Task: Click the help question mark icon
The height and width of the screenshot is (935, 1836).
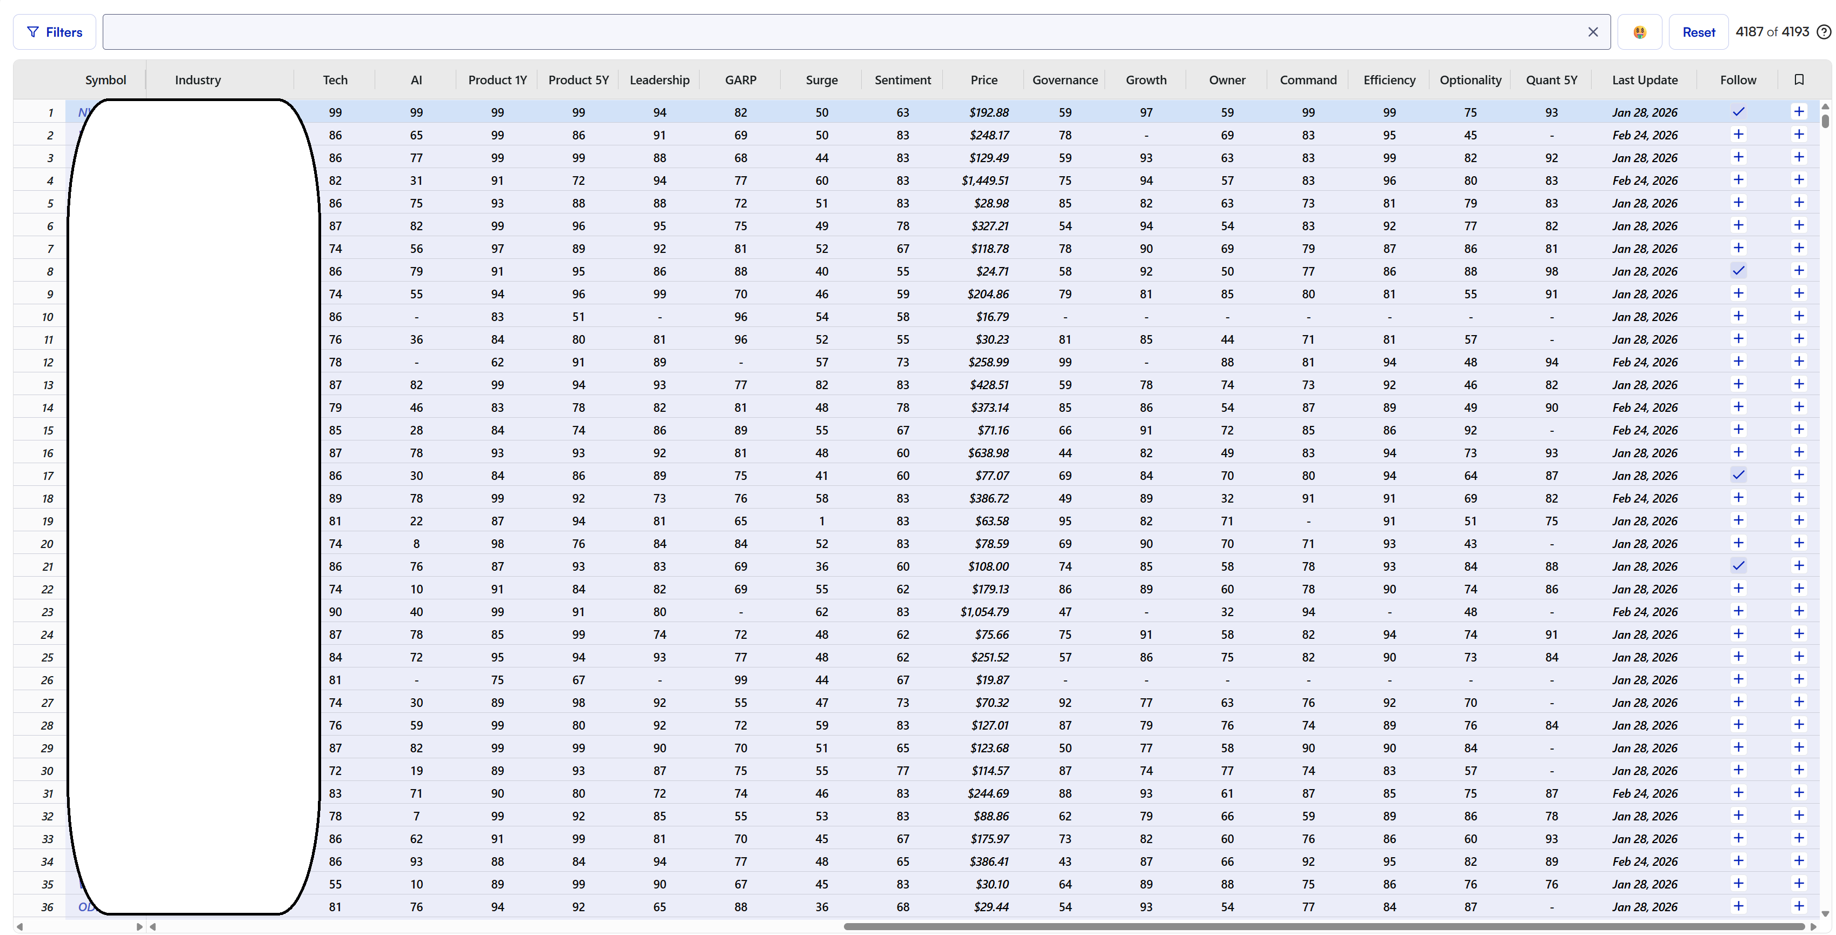Action: [1823, 32]
